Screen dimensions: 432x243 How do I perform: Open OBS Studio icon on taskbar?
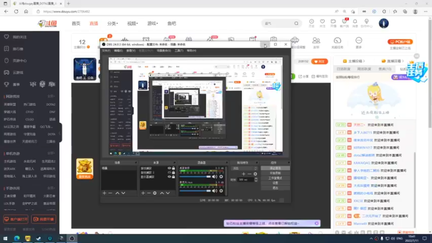click(72, 238)
